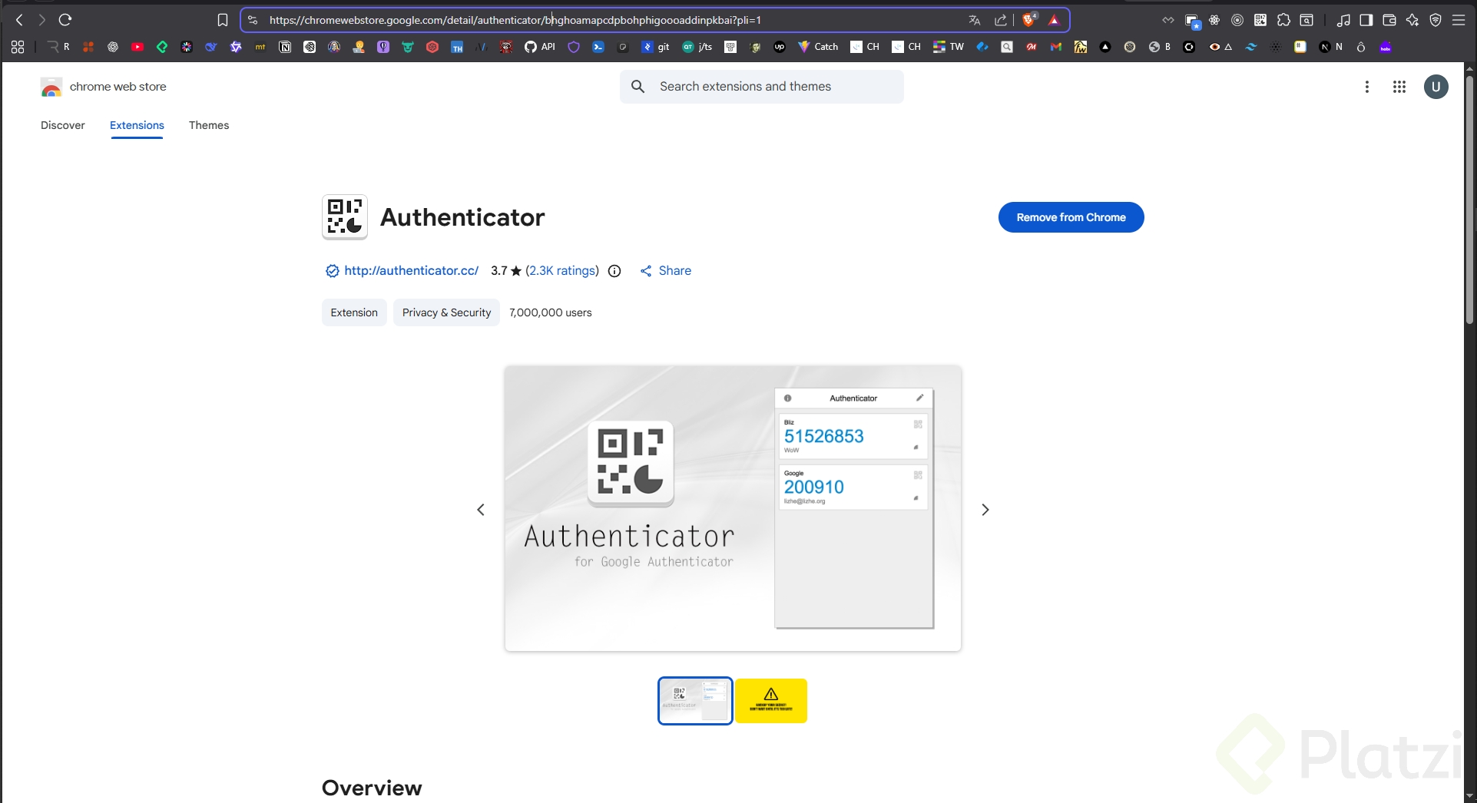Open the Brave VPN shield icon

point(1436,20)
